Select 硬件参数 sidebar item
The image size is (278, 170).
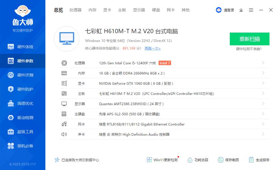(22, 61)
